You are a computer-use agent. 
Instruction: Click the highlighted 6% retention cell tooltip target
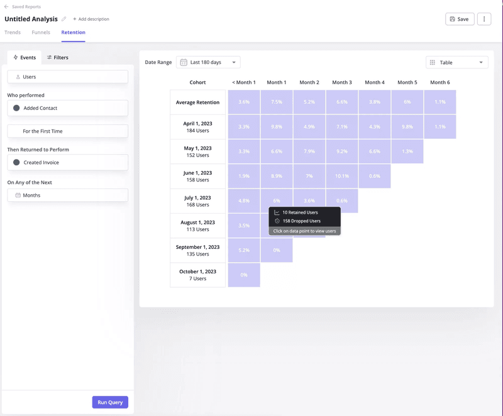(277, 201)
